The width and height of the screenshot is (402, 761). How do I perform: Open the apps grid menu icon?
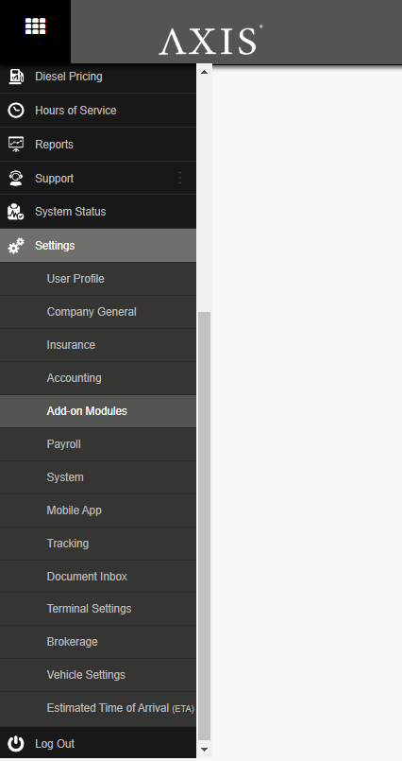tap(35, 26)
